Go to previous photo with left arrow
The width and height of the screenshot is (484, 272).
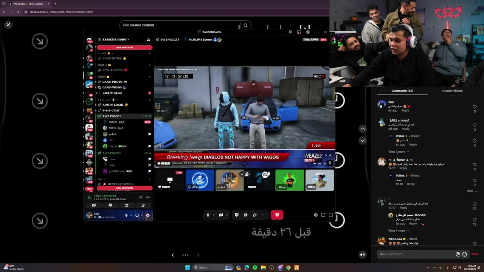[x=173, y=255]
